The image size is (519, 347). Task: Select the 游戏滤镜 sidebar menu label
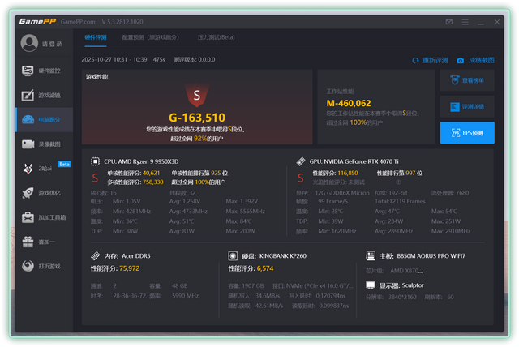(x=49, y=96)
